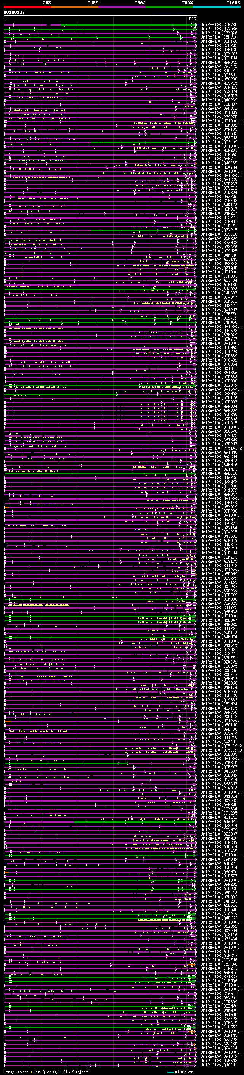Select the UniRef100_C7D7W2 label
This screenshot has width=244, height=1075.
click(219, 45)
